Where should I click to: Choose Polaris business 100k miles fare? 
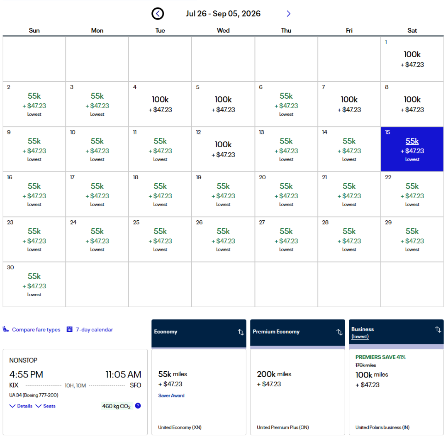click(x=396, y=390)
